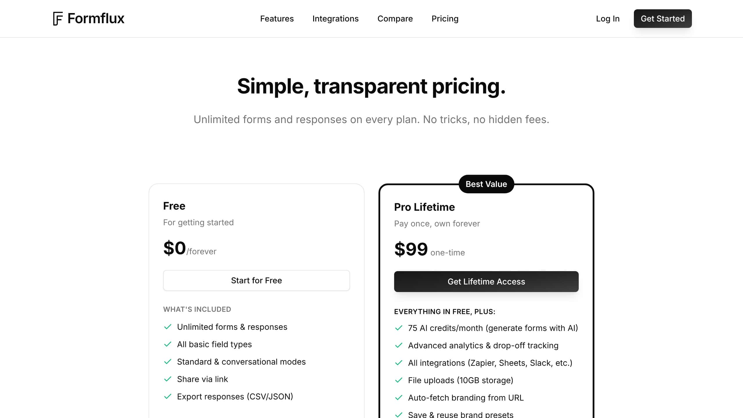Click the Formflux logo icon
The width and height of the screenshot is (743, 418).
point(58,19)
